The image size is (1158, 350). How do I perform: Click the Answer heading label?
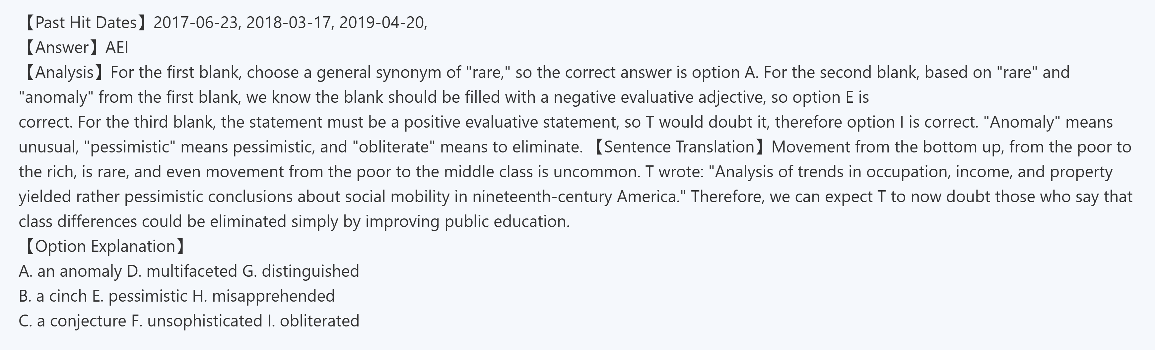pos(62,47)
